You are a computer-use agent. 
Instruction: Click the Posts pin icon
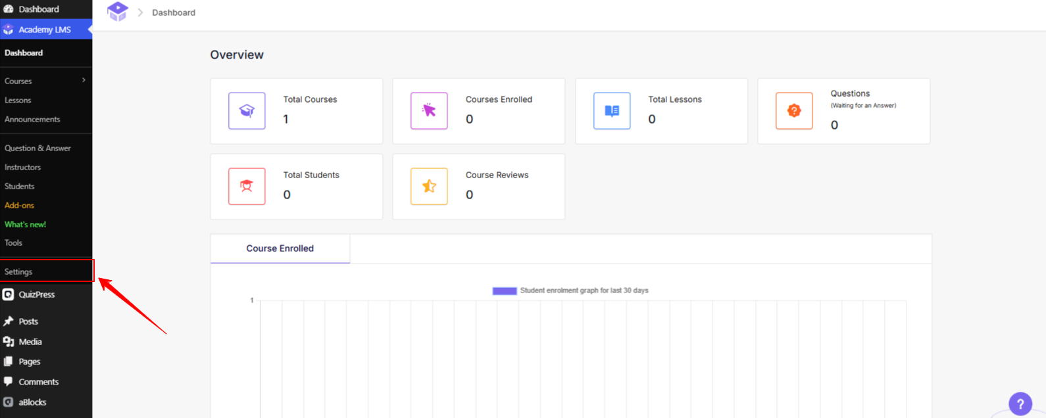pos(9,321)
